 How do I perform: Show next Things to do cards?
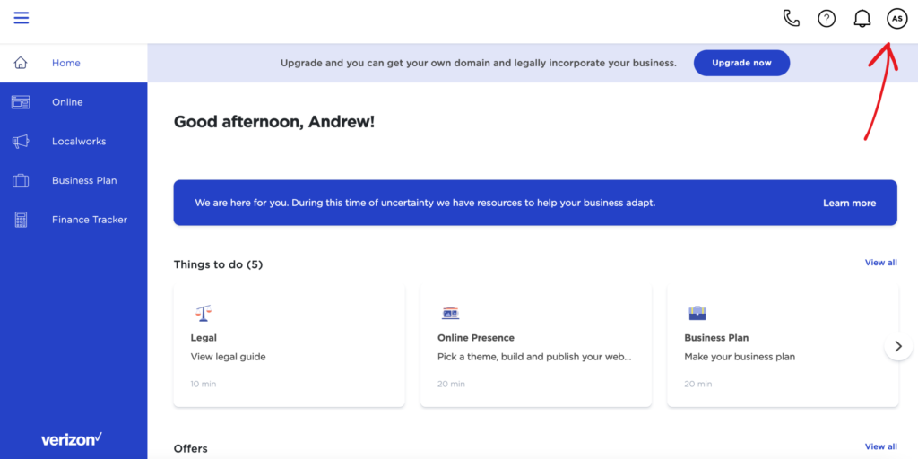pos(898,346)
